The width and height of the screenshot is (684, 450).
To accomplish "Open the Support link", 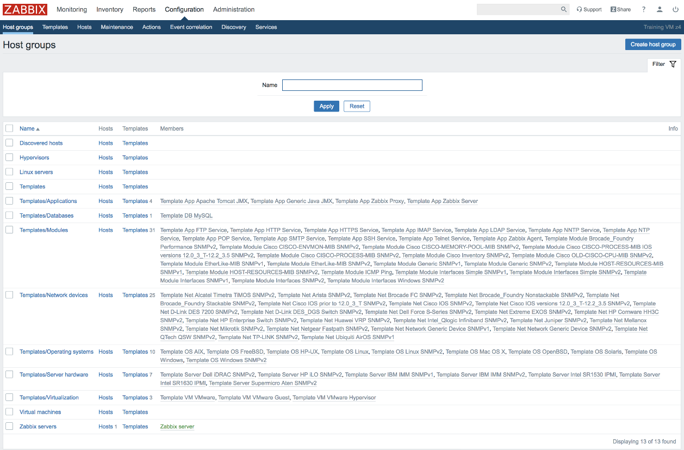I will pyautogui.click(x=589, y=9).
